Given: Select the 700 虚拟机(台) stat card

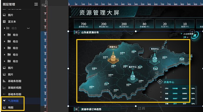Looking at the screenshot, I should (x=84, y=24).
